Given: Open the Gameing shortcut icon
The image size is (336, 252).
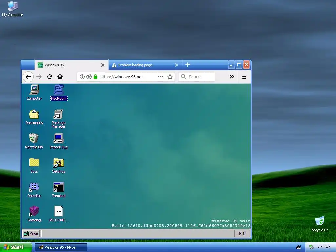Looking at the screenshot, I should coord(34,214).
